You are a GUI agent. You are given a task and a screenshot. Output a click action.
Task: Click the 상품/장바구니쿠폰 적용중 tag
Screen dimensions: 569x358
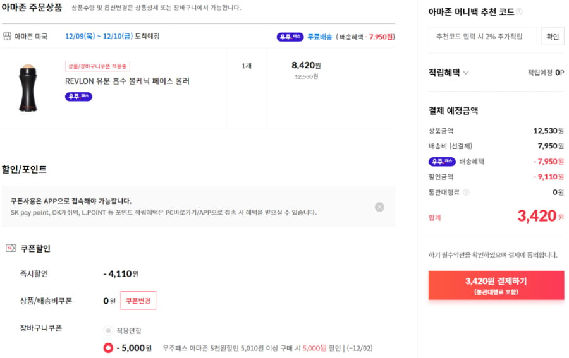[x=97, y=66]
